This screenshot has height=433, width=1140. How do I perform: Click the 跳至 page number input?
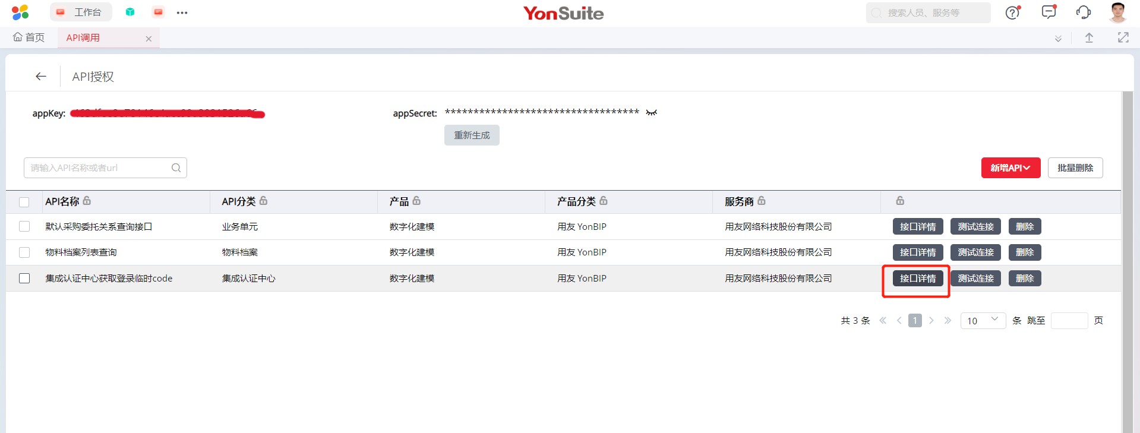1069,321
